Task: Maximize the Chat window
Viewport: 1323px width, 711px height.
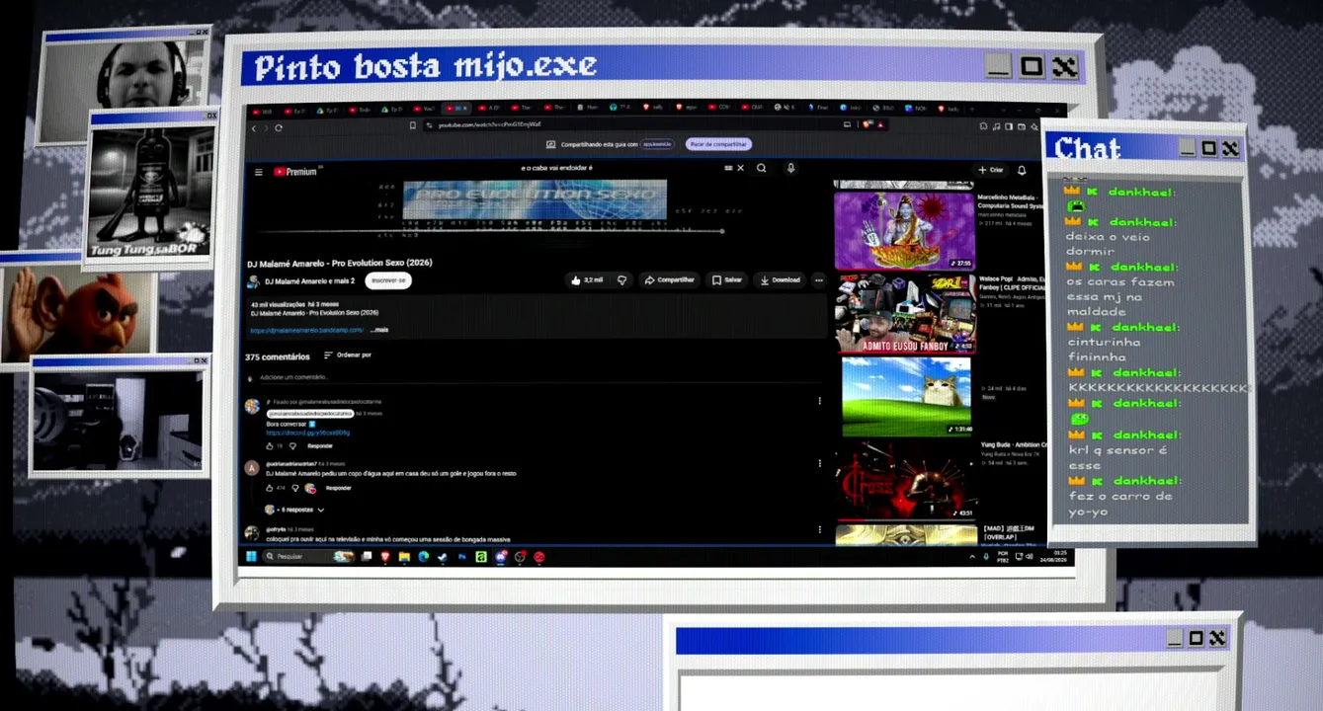Action: 1208,148
